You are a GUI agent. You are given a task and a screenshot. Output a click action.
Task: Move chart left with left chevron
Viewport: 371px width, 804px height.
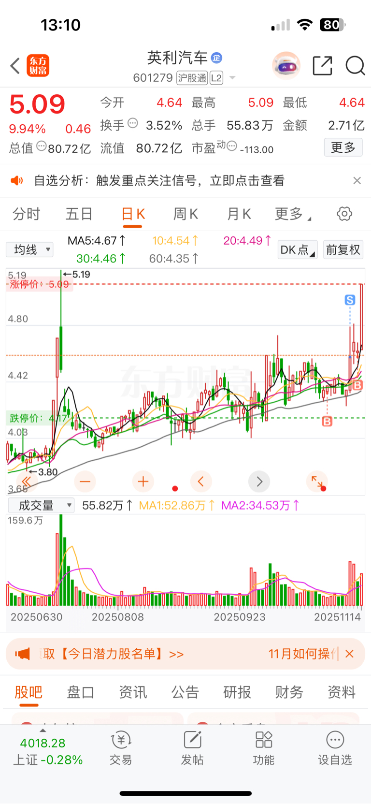tap(201, 482)
